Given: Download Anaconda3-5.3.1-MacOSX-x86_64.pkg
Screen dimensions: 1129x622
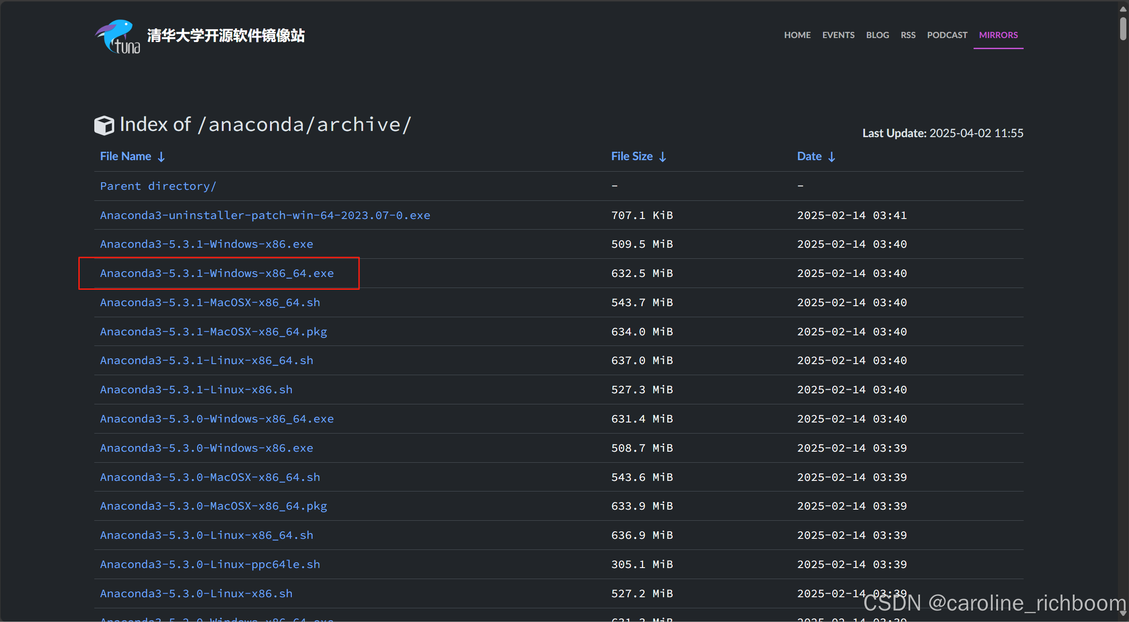Looking at the screenshot, I should click(x=213, y=332).
